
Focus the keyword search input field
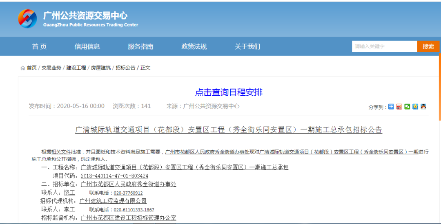click(384, 46)
